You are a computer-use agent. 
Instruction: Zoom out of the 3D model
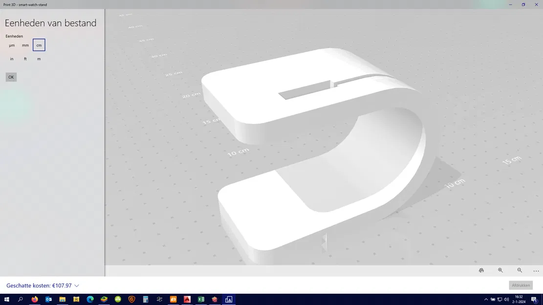click(520, 270)
